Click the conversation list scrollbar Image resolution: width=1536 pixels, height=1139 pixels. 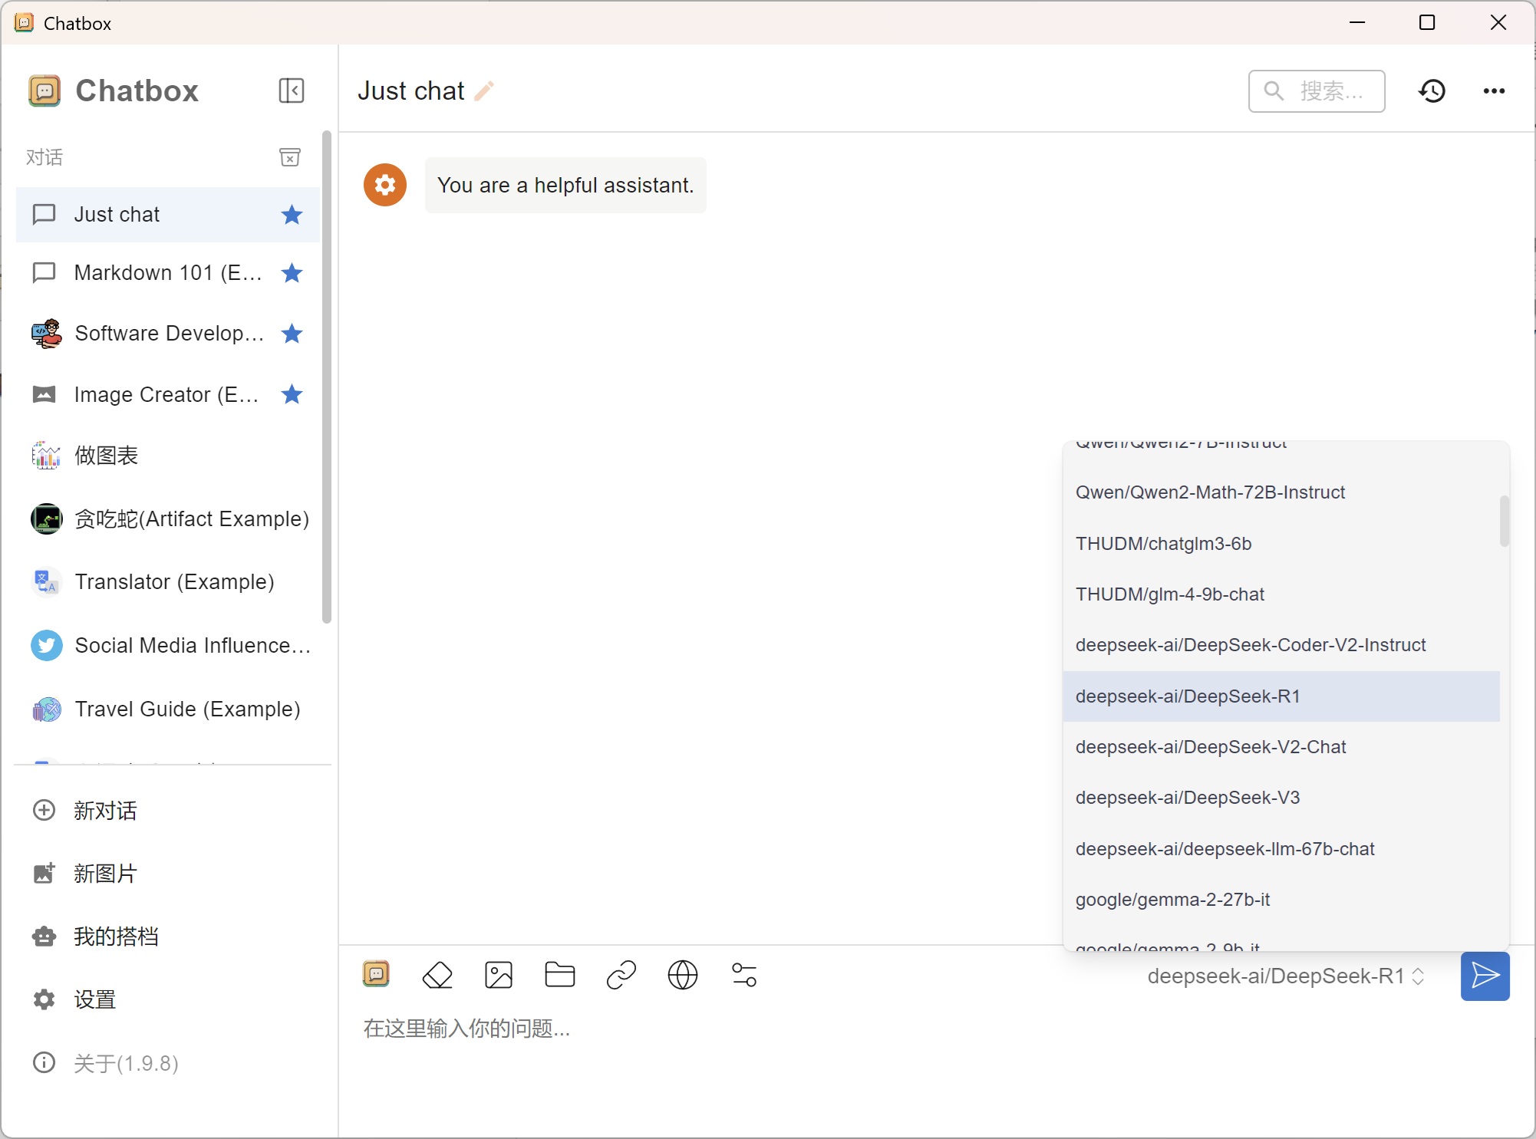point(327,377)
